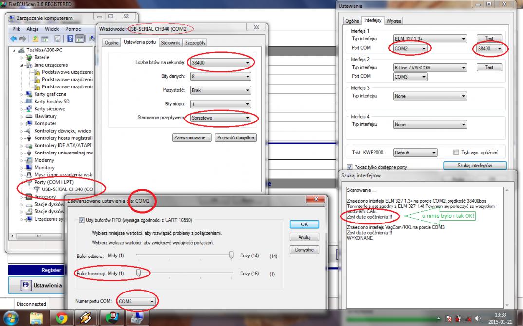Select the Baterie device icon

(x=29, y=57)
